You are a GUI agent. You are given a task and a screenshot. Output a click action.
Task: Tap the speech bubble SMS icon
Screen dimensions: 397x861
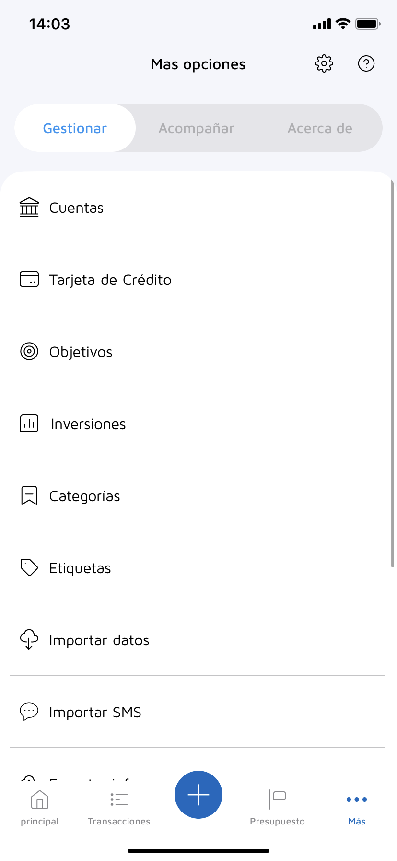pos(29,712)
